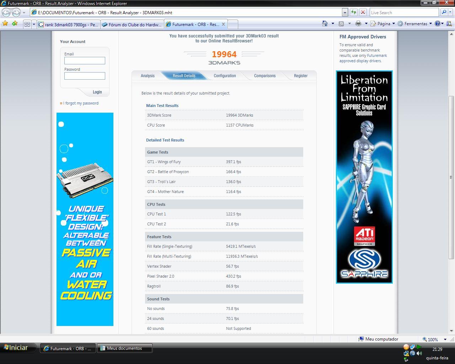
Task: Select the 1157 CPUMarks value
Action: [240, 125]
